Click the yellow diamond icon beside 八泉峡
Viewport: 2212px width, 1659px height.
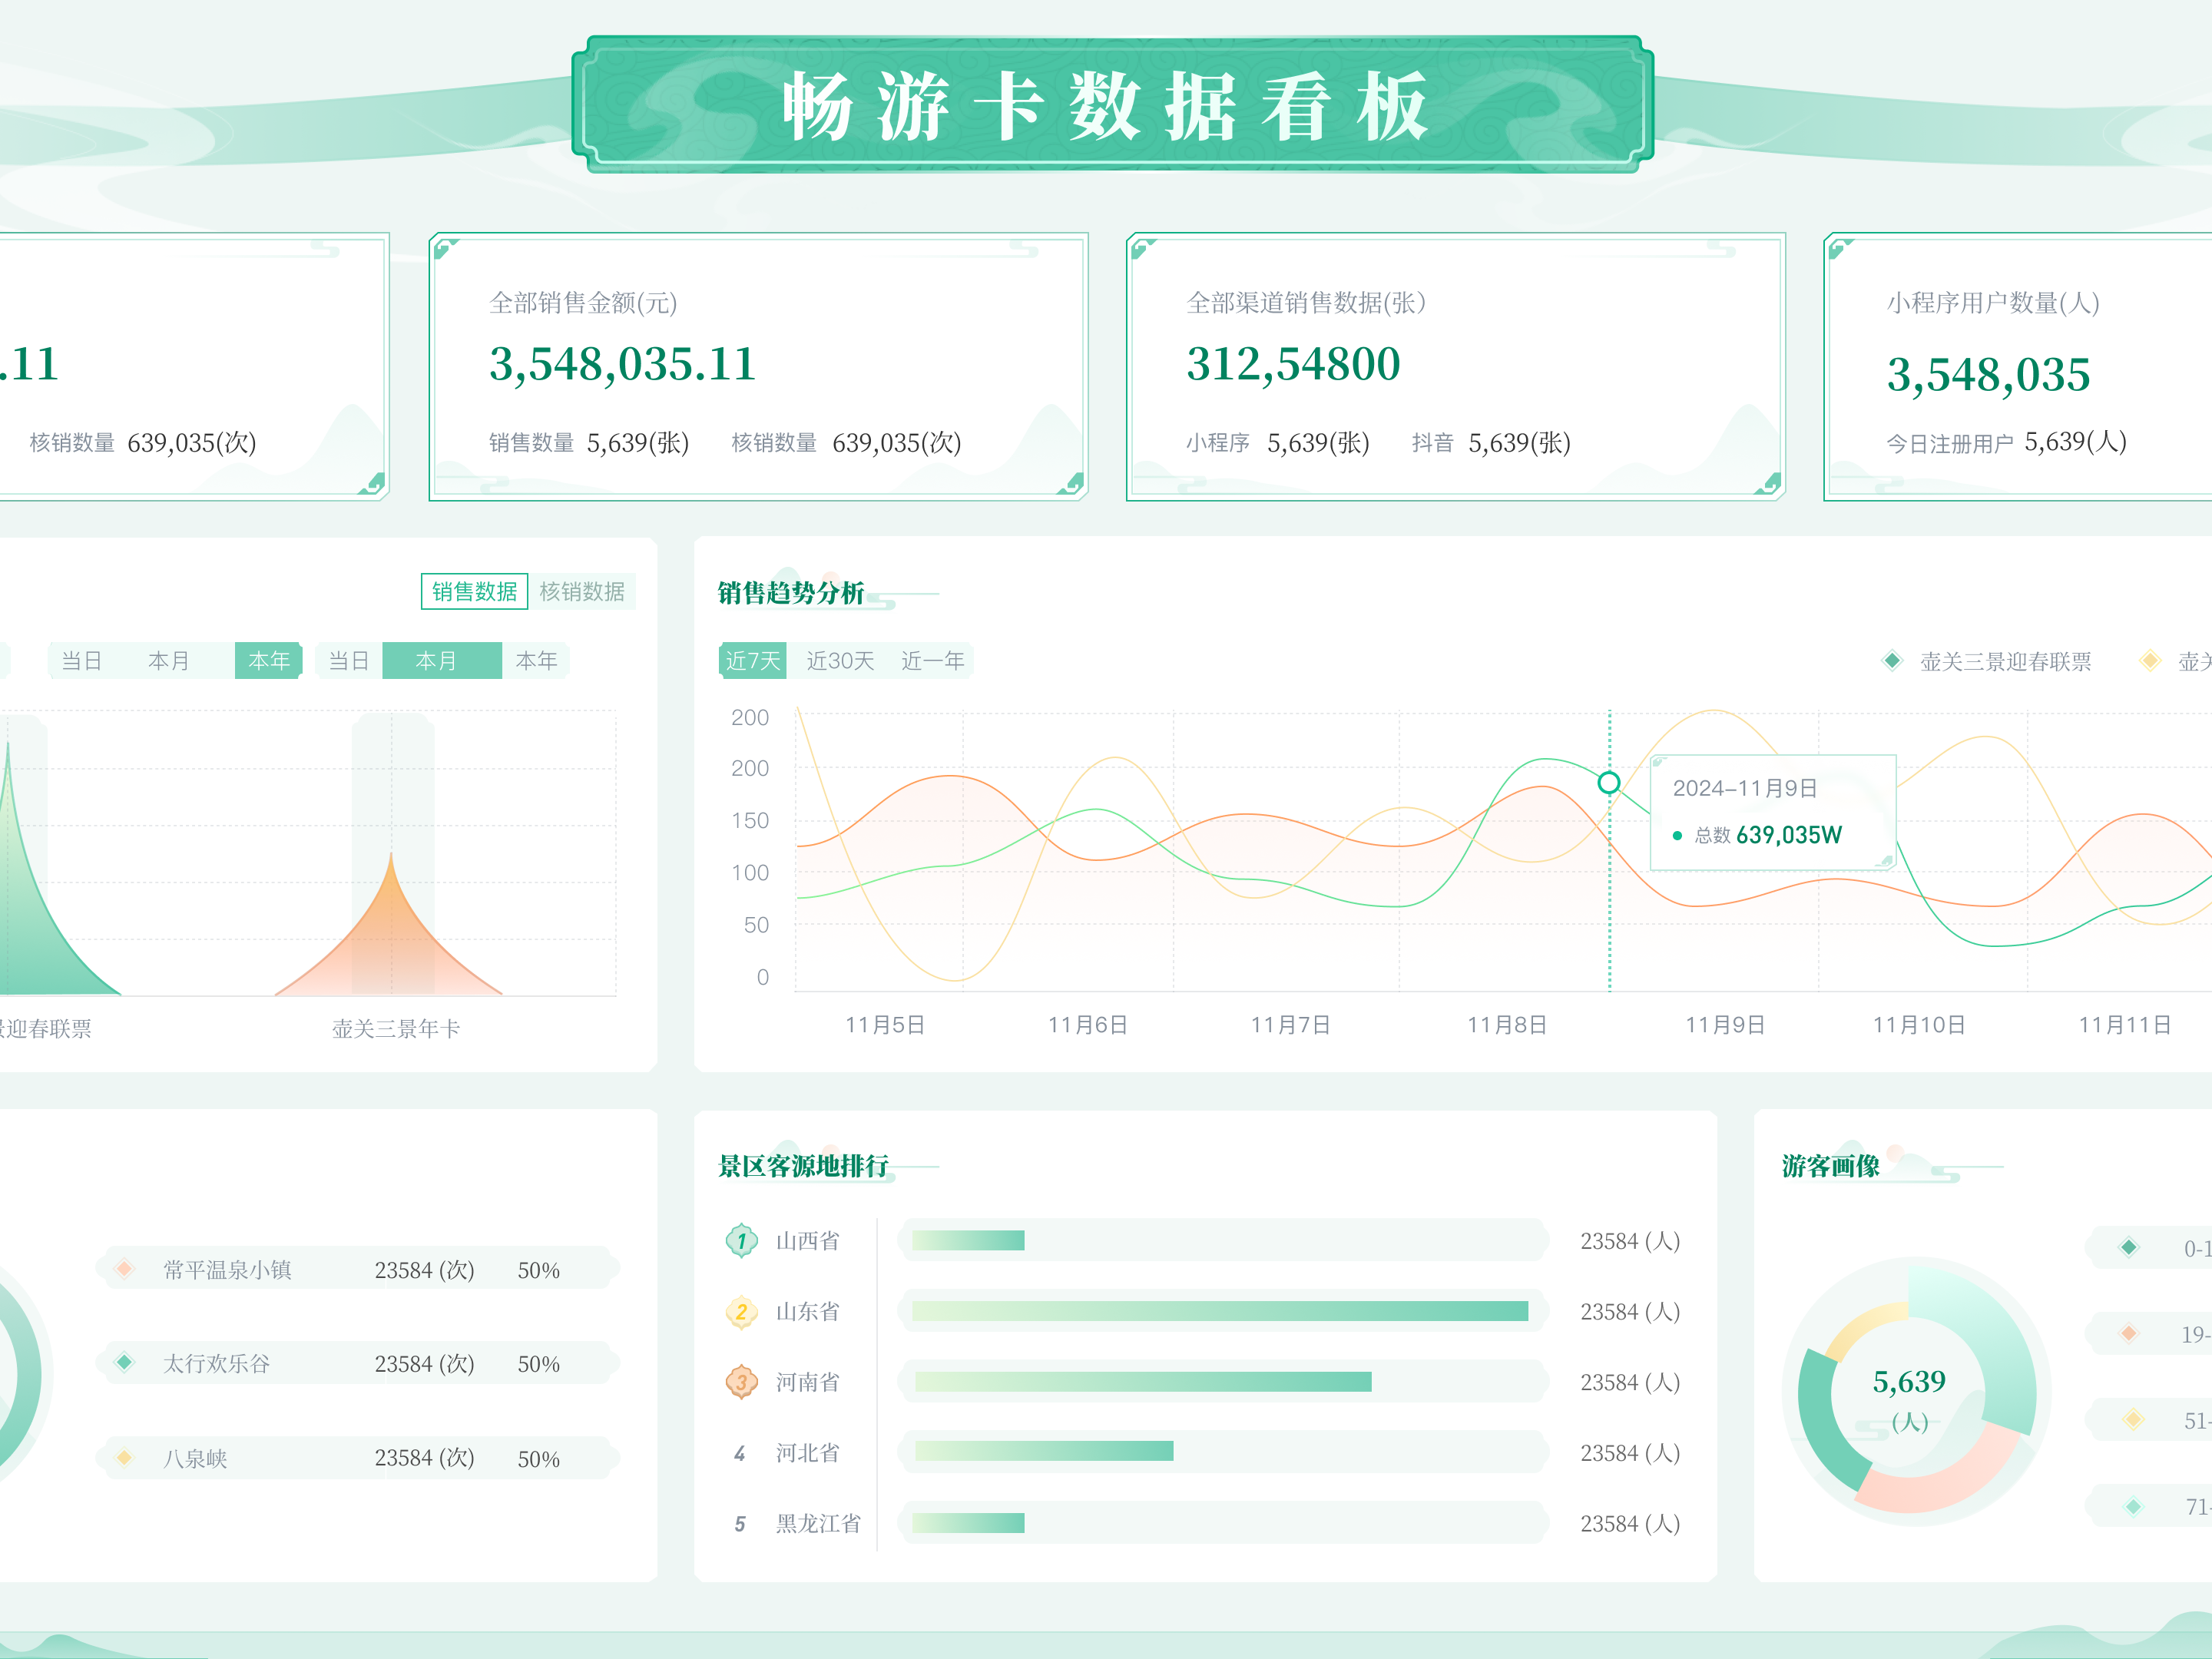[125, 1457]
